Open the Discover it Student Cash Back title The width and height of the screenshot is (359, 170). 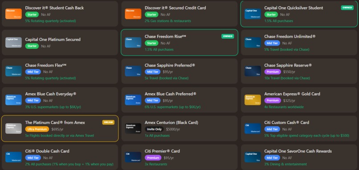pos(54,8)
